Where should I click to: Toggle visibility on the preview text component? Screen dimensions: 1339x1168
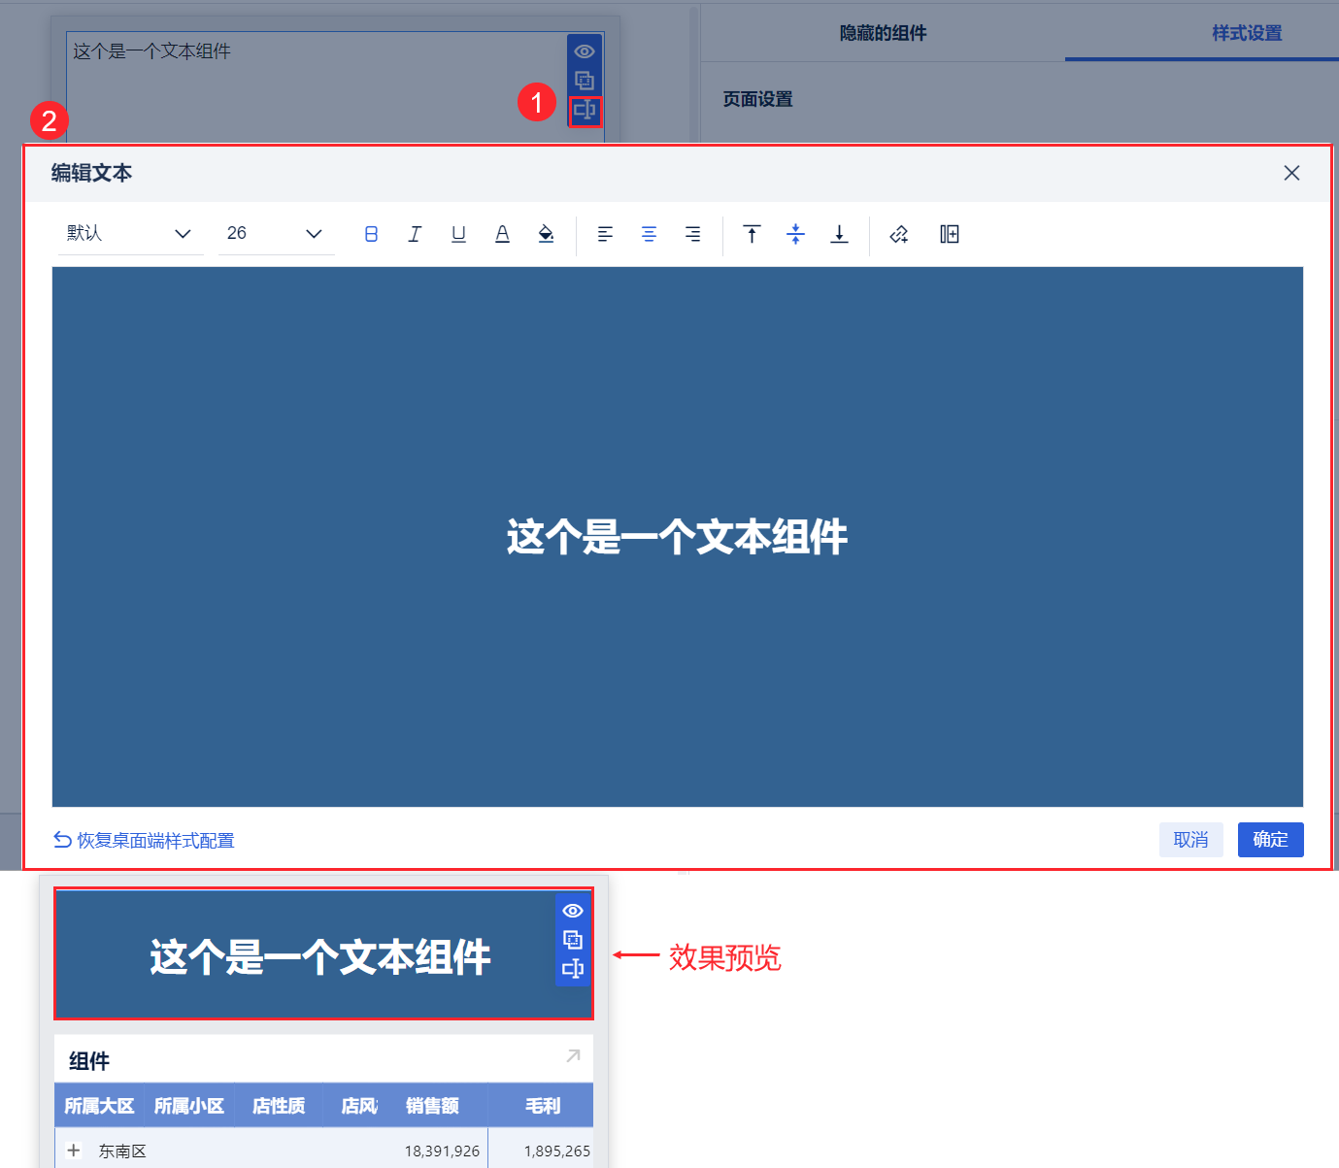[x=572, y=911]
